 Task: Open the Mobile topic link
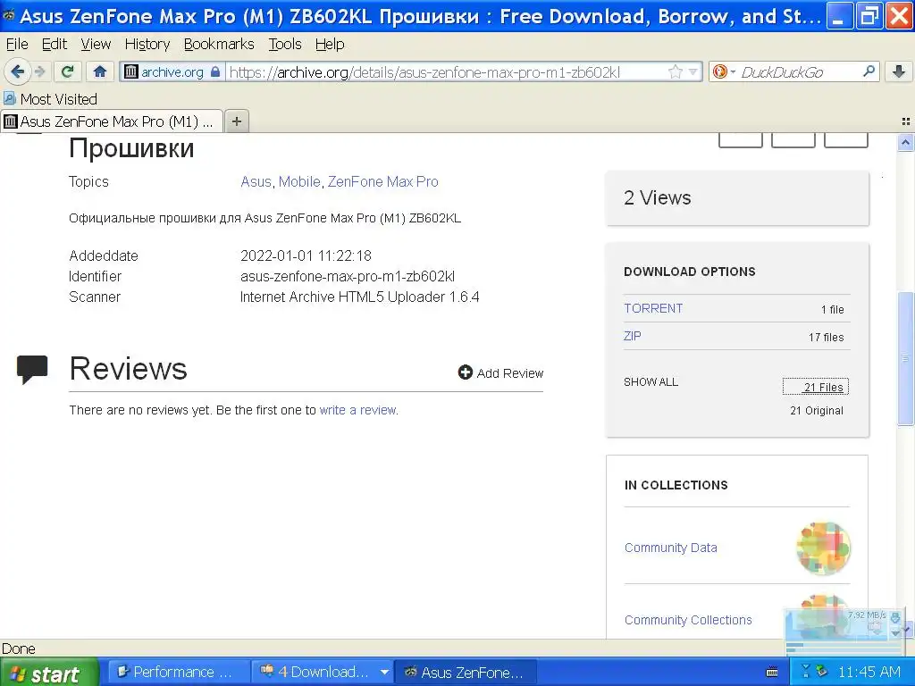[299, 182]
